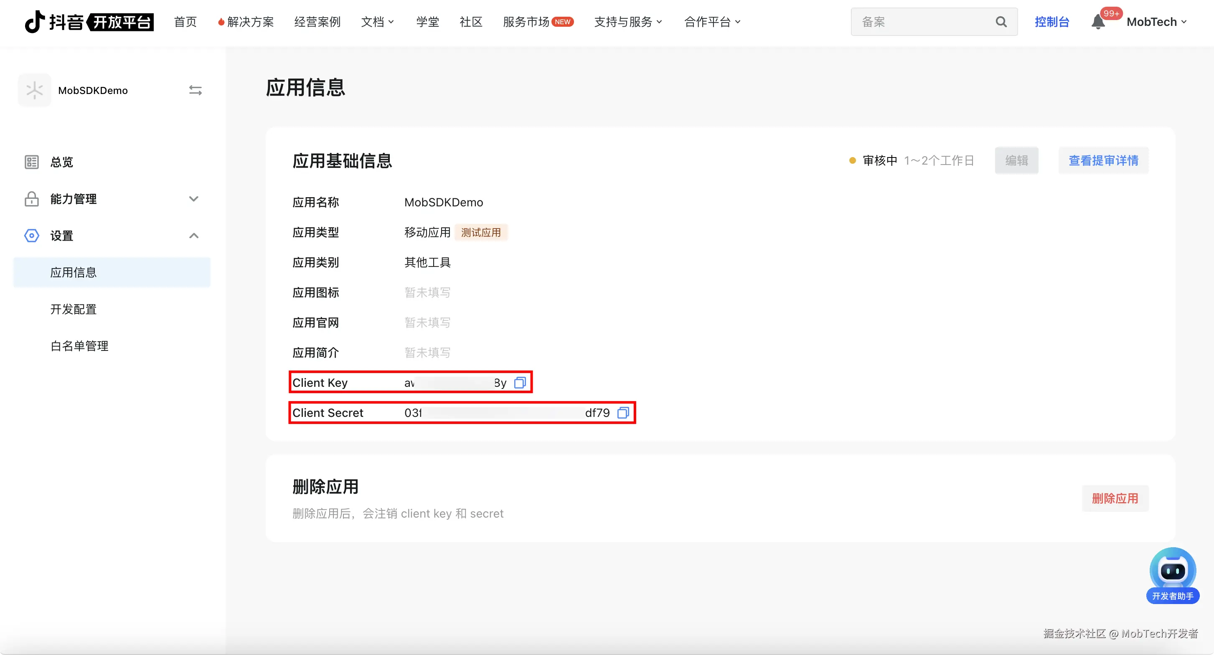Click the MobSDKDemo app avatar icon
Screen dimensions: 1214x655
pos(34,90)
